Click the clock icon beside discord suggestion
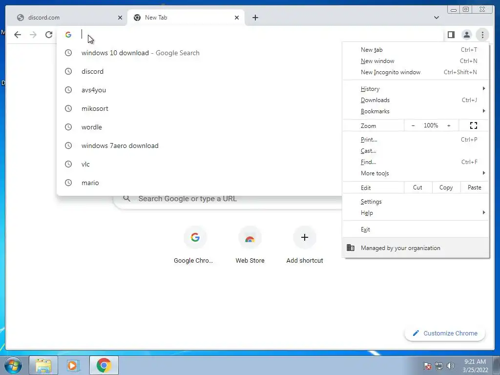 68,71
